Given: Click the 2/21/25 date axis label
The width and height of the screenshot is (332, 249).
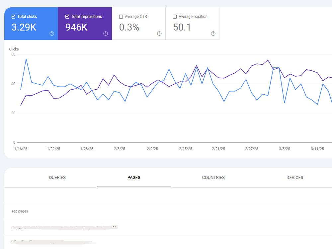Looking at the screenshot, I should tap(218, 149).
